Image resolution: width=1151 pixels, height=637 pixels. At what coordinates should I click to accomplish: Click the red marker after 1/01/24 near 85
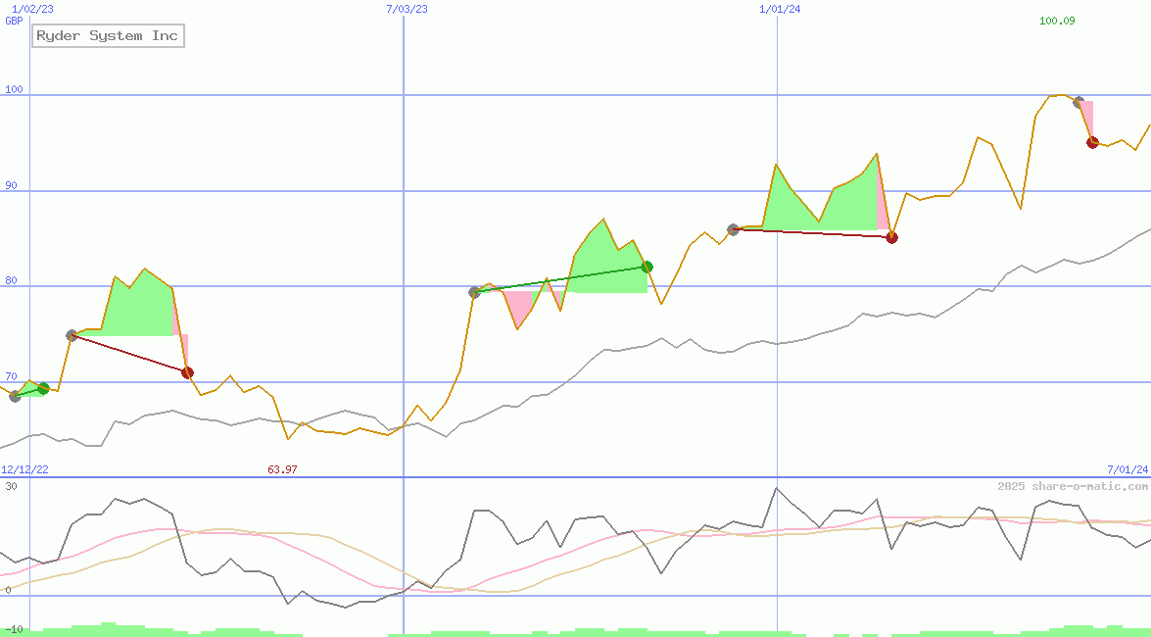pyautogui.click(x=891, y=237)
